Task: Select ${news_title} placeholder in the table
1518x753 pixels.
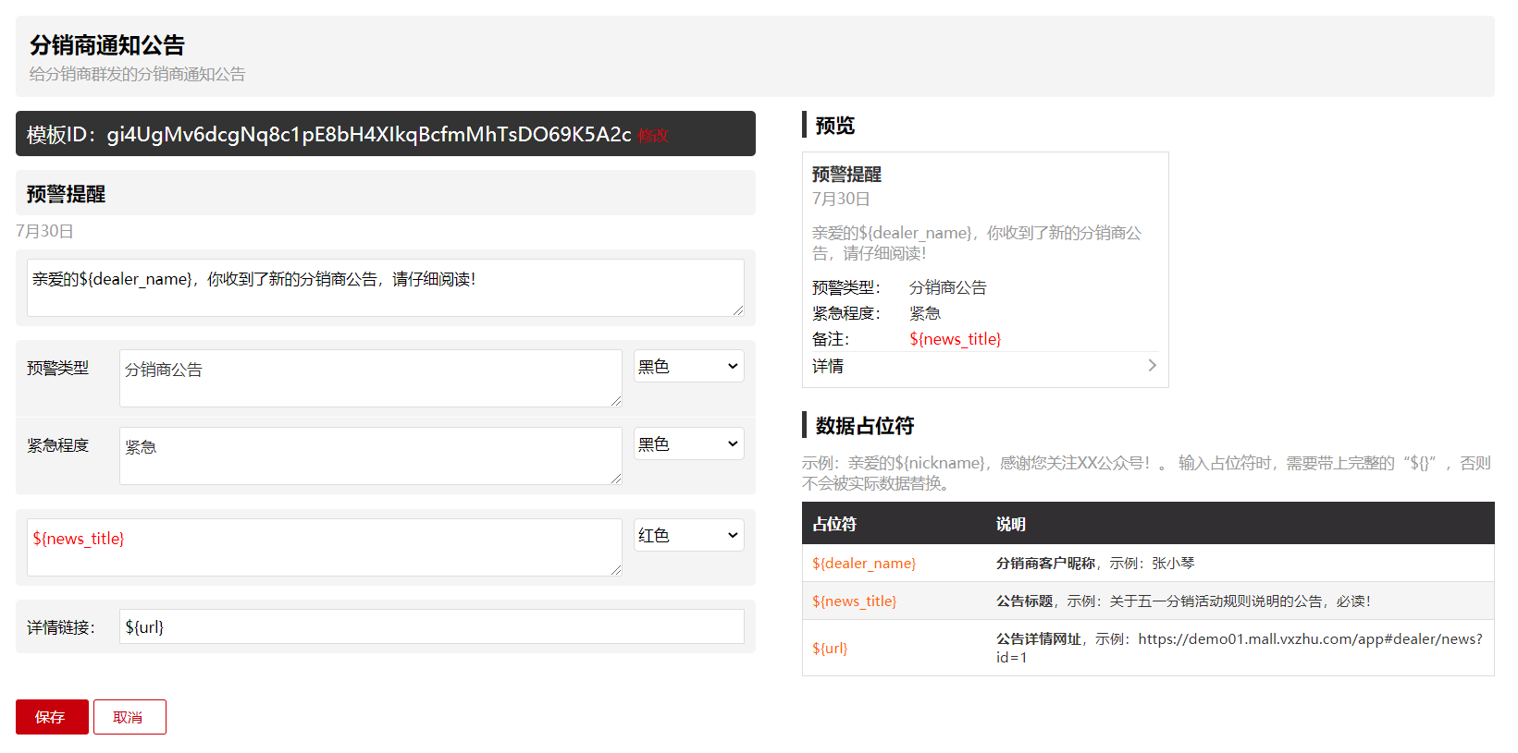Action: coord(854,601)
